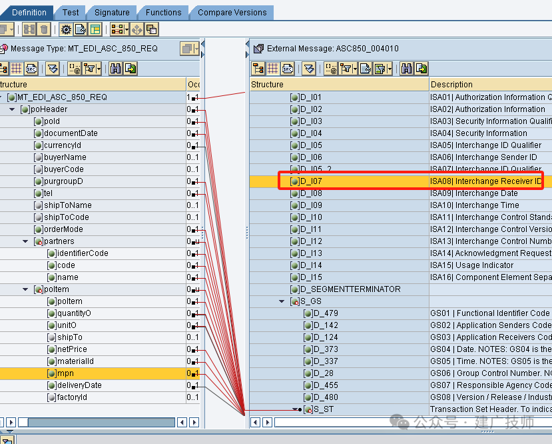
Task: Click 'GS01 | Functional Identifier Code' description
Action: point(489,313)
